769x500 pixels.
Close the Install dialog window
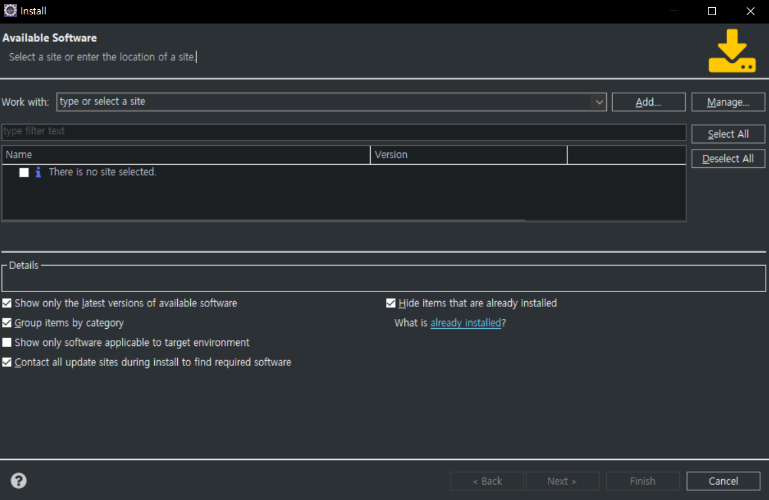(750, 11)
